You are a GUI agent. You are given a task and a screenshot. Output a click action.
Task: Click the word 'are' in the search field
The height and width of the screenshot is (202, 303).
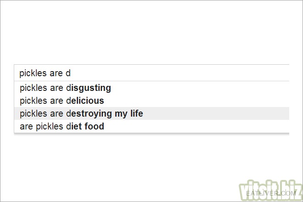56,73
